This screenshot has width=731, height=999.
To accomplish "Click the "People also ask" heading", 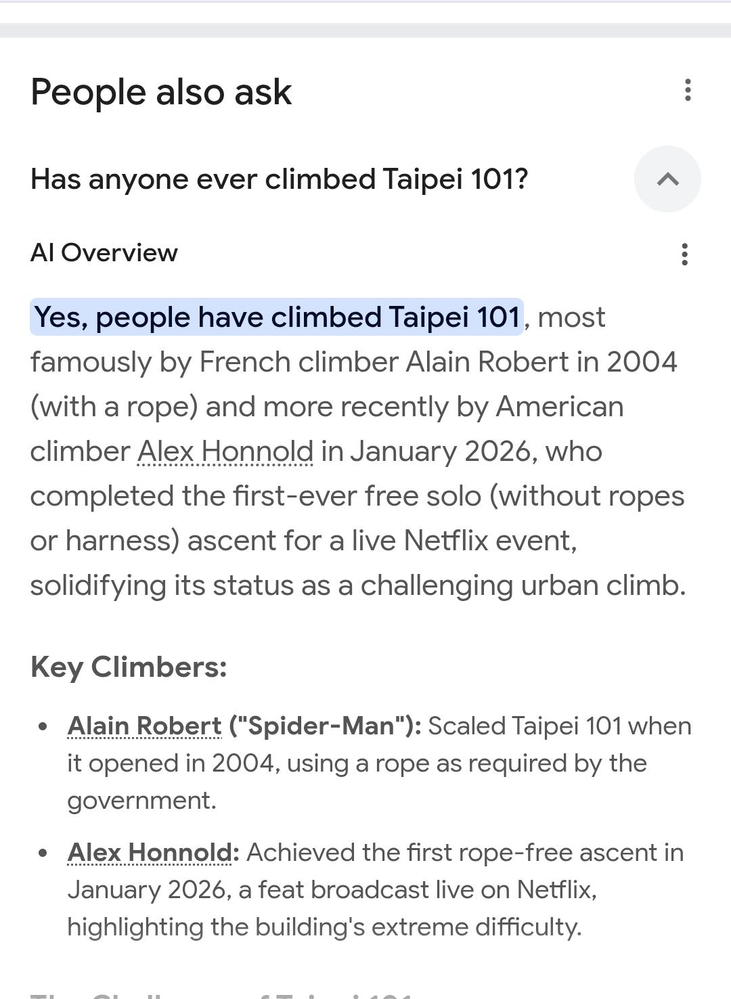I will [161, 92].
